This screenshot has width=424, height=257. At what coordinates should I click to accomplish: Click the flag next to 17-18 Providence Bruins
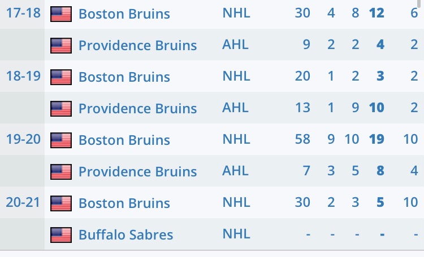[61, 45]
